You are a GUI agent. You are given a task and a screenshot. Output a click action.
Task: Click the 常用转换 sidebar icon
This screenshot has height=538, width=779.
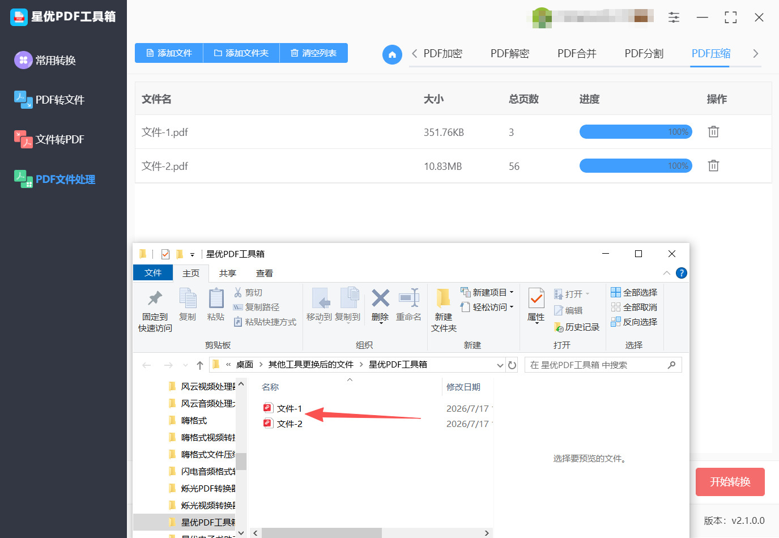tap(23, 60)
